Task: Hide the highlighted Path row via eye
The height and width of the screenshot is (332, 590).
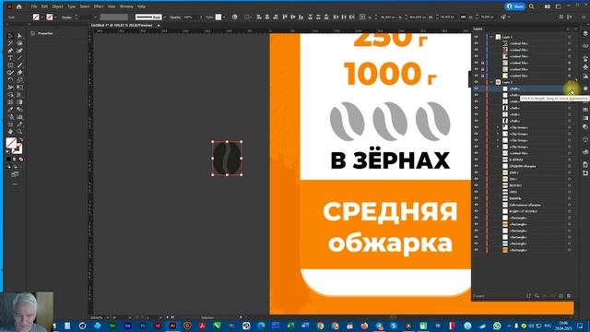Action: click(477, 89)
